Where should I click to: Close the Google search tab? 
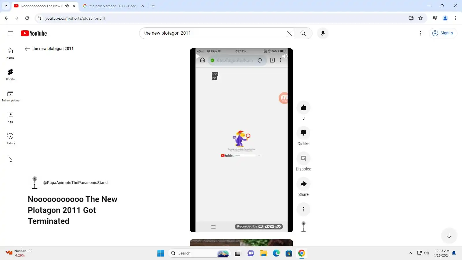point(143,6)
